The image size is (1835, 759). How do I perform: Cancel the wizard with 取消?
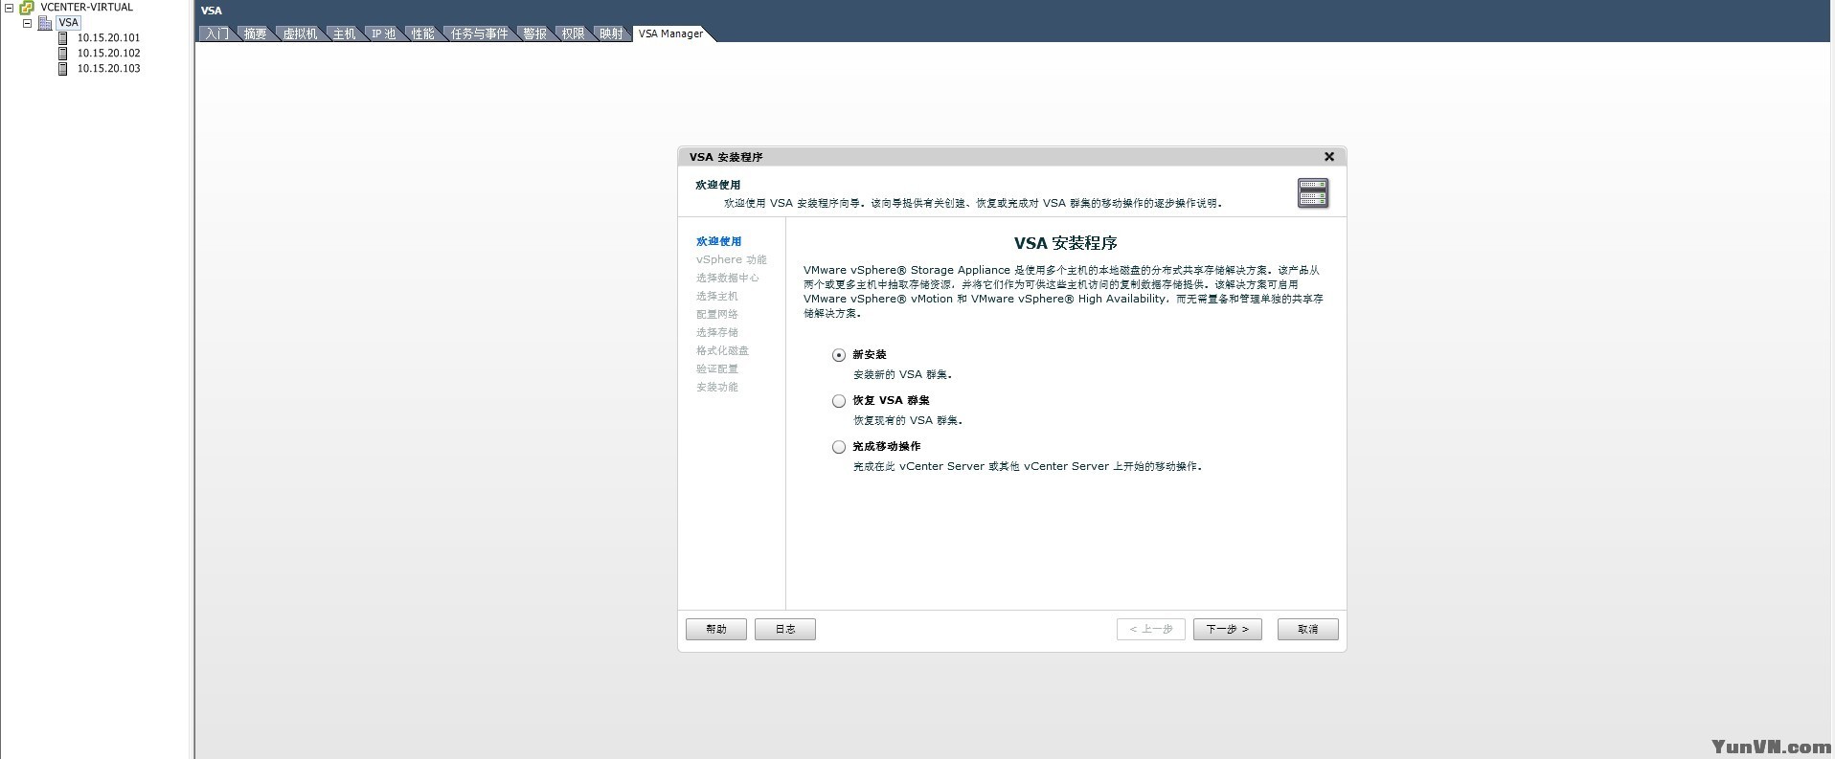pos(1308,630)
